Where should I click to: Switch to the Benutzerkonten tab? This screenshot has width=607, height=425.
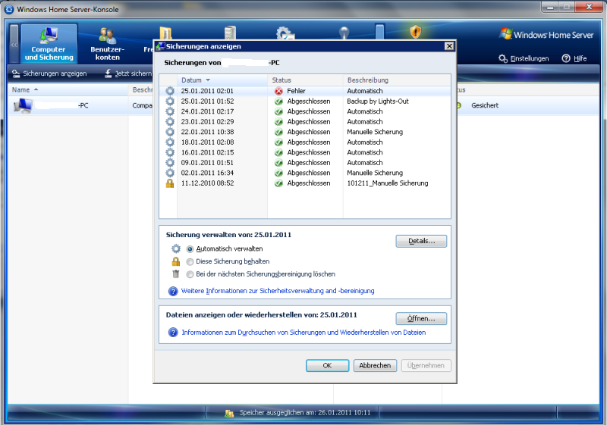[107, 44]
